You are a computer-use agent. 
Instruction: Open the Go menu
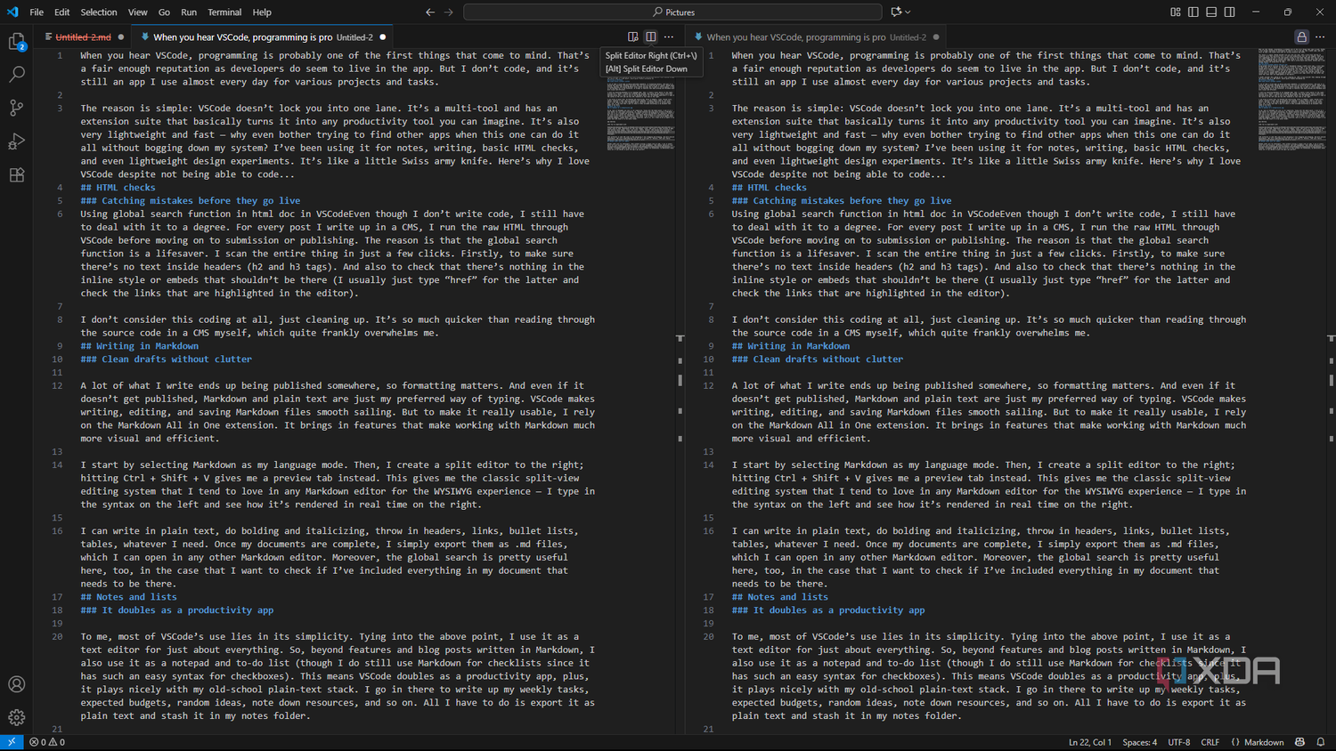[164, 12]
